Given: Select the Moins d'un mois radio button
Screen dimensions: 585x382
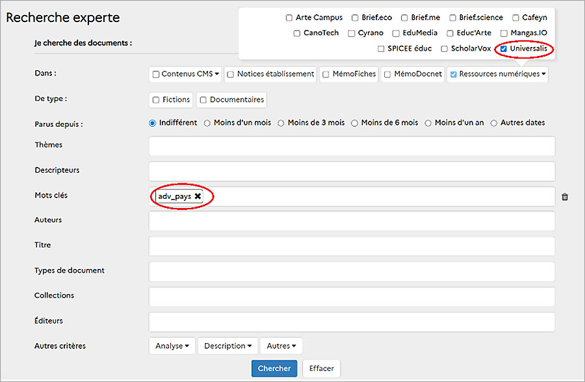Looking at the screenshot, I should click(x=207, y=123).
